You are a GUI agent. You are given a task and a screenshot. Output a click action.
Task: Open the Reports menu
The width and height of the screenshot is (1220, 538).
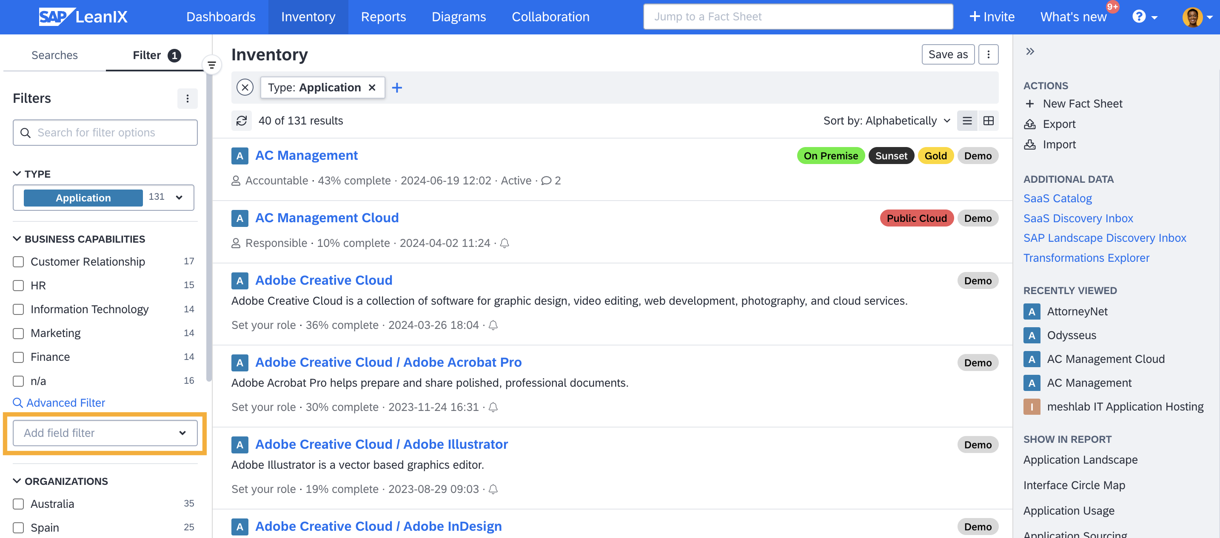pyautogui.click(x=383, y=17)
